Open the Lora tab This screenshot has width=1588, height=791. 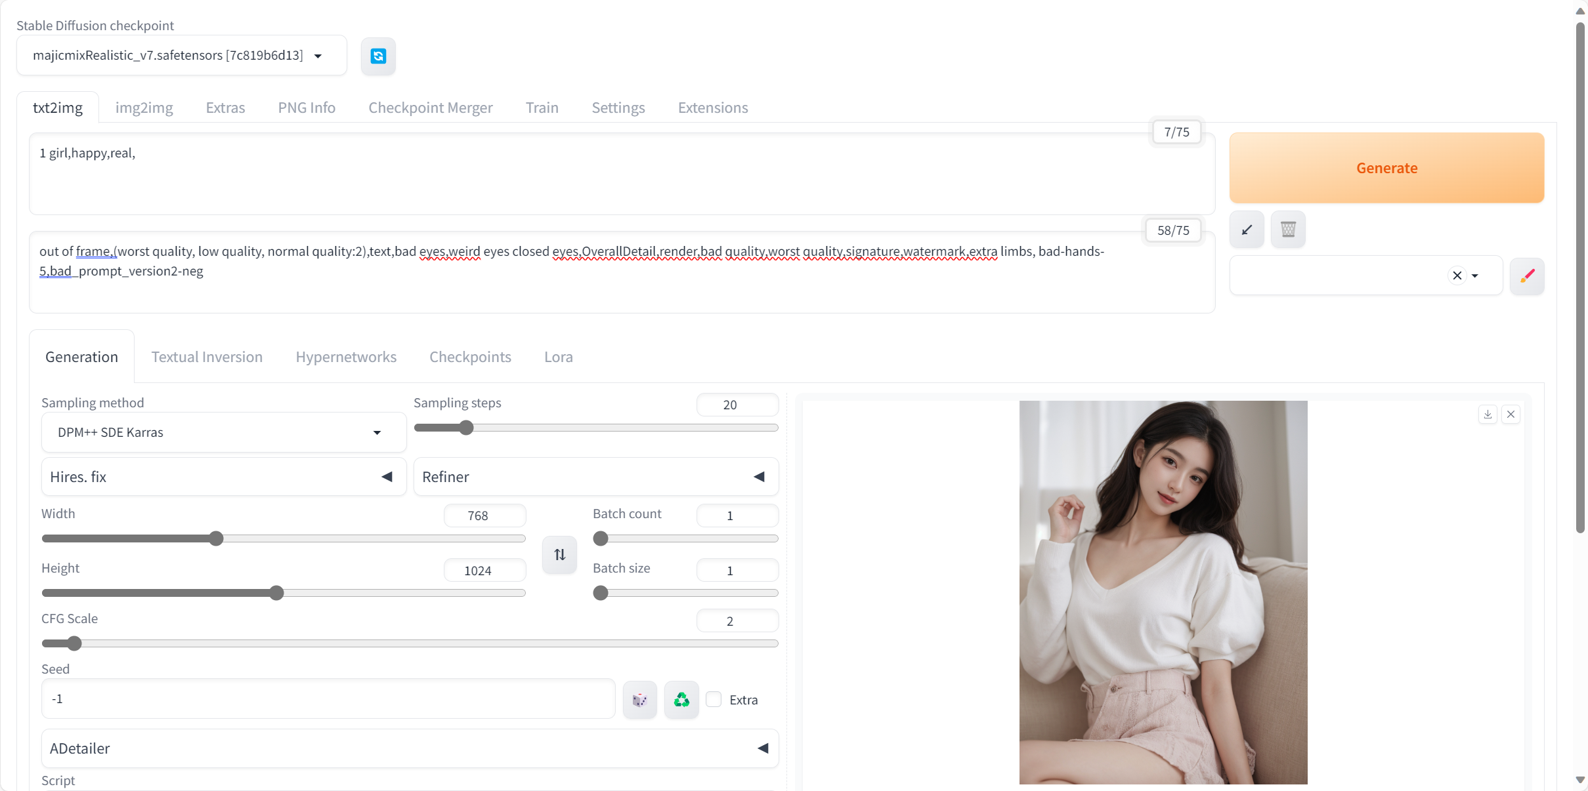[x=559, y=357]
